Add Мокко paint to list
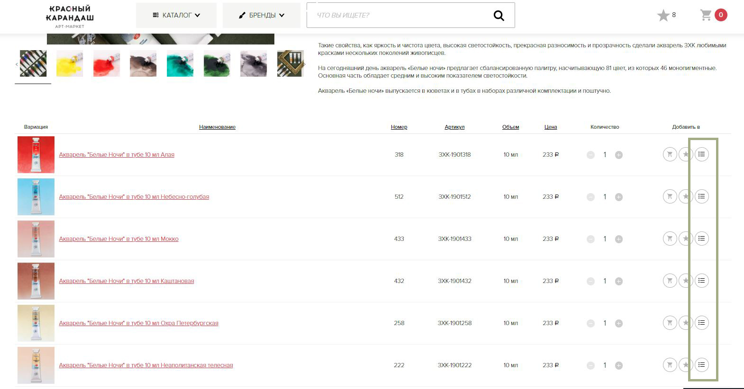 [702, 239]
